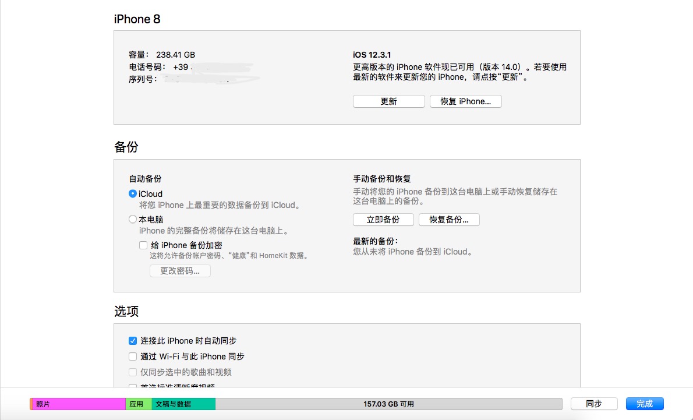This screenshot has height=420, width=693.
Task: Click the 序列号 label in device info
Action: (x=143, y=79)
